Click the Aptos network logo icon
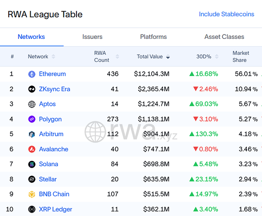 click(x=32, y=104)
